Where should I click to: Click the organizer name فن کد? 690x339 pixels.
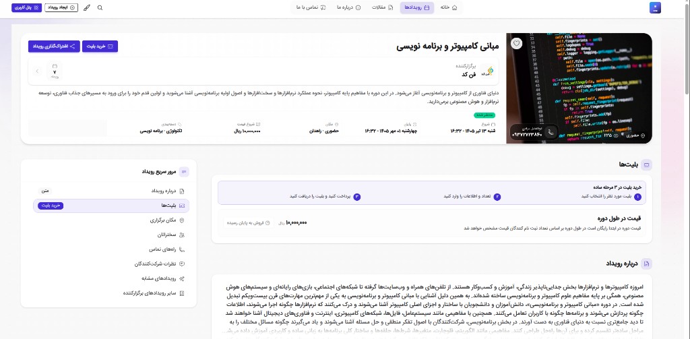click(469, 74)
